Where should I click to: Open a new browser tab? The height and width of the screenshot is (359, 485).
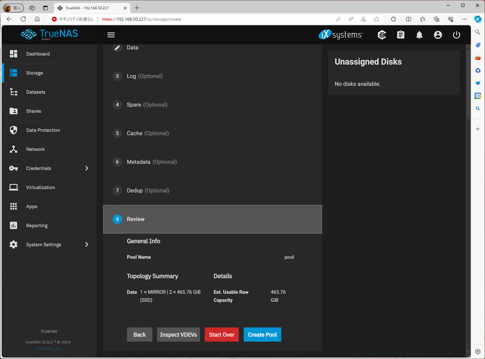137,8
